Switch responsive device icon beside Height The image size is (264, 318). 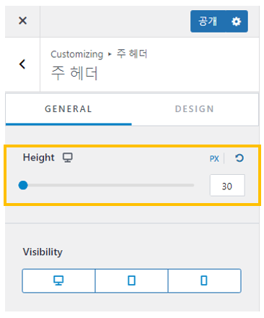click(x=68, y=158)
